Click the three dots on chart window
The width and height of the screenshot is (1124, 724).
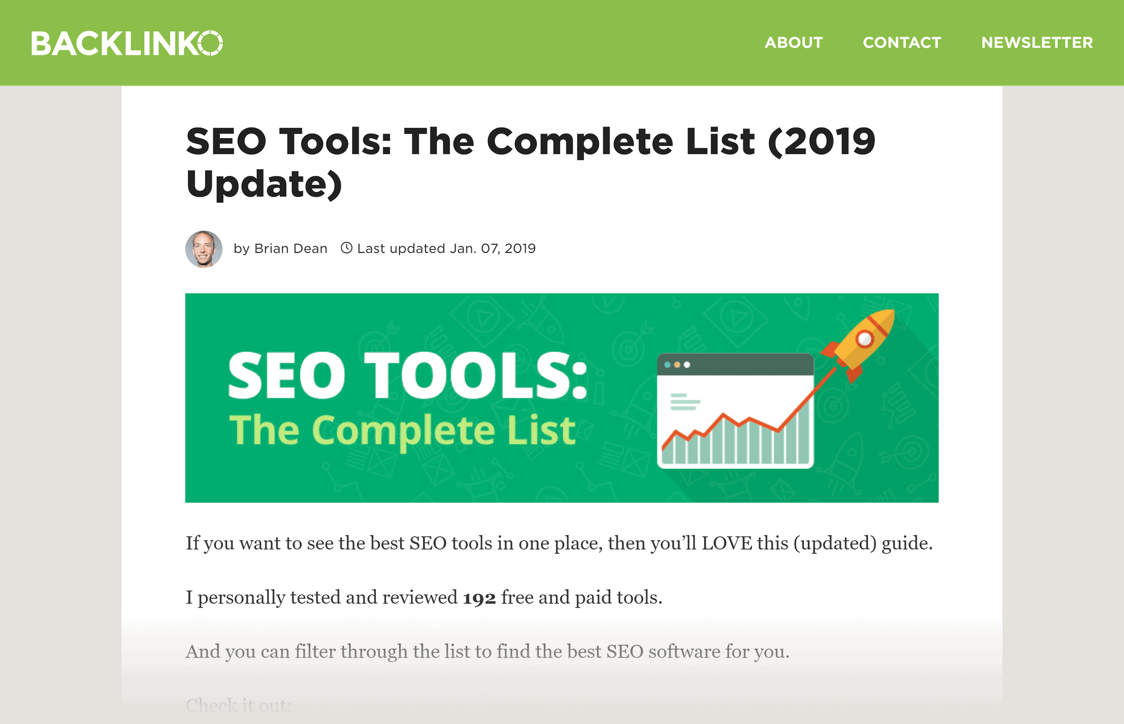click(x=677, y=365)
